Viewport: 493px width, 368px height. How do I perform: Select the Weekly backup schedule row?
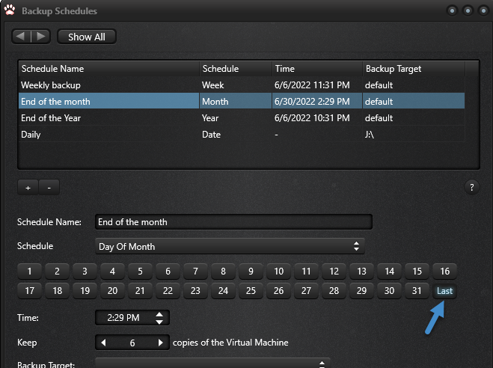coord(242,85)
